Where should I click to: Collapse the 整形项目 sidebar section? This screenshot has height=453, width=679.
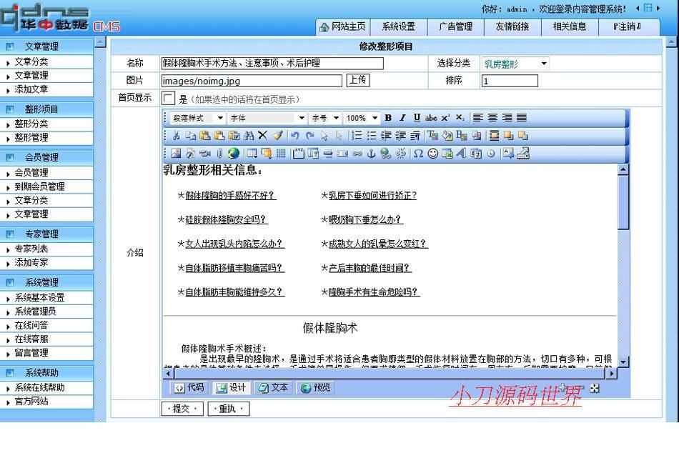tap(46, 109)
